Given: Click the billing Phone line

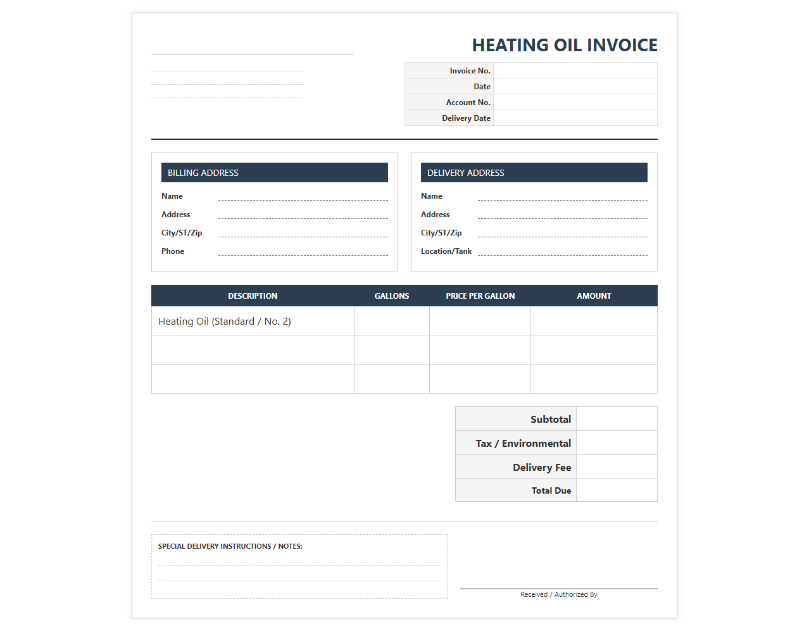Looking at the screenshot, I should [303, 251].
